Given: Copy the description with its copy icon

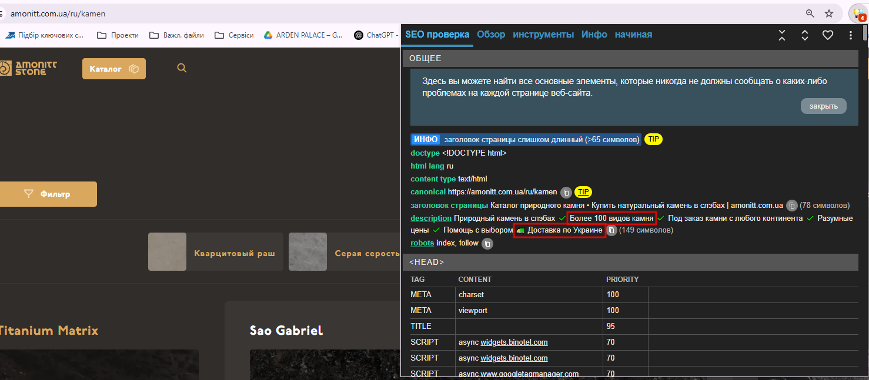Looking at the screenshot, I should coord(611,230).
